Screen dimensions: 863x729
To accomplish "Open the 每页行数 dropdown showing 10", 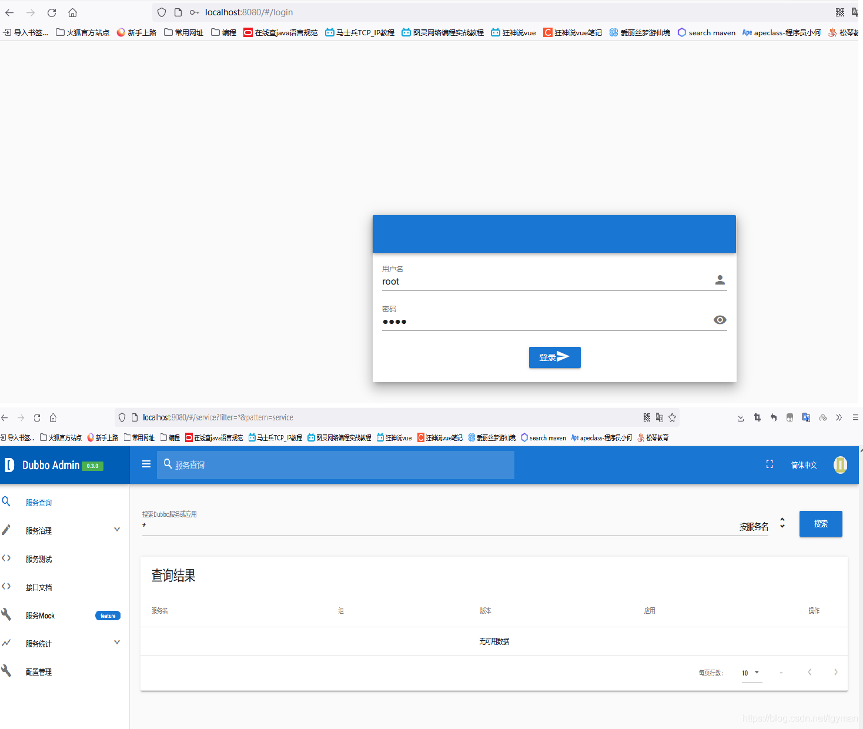I will [751, 673].
